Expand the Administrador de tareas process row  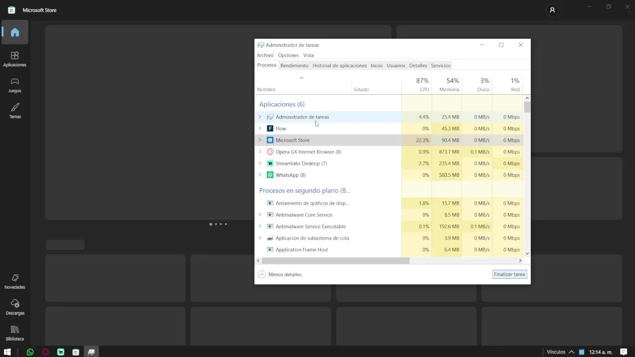[x=260, y=117]
